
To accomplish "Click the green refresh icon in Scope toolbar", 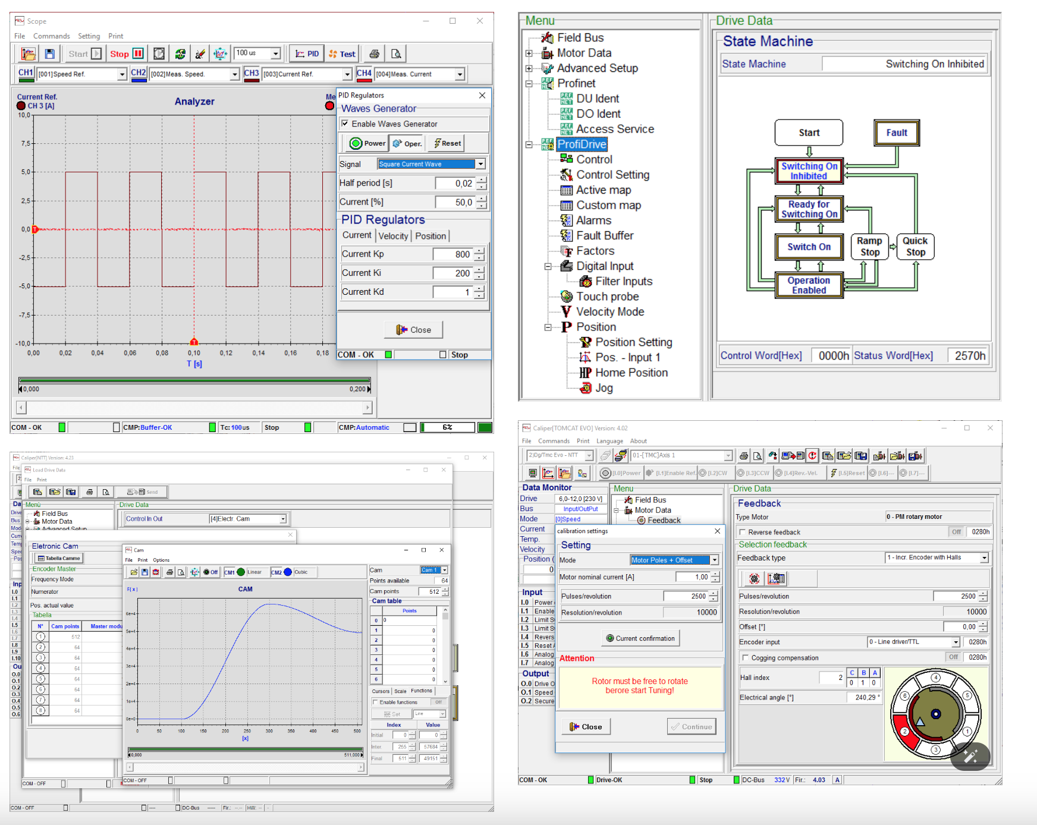I will pyautogui.click(x=180, y=54).
